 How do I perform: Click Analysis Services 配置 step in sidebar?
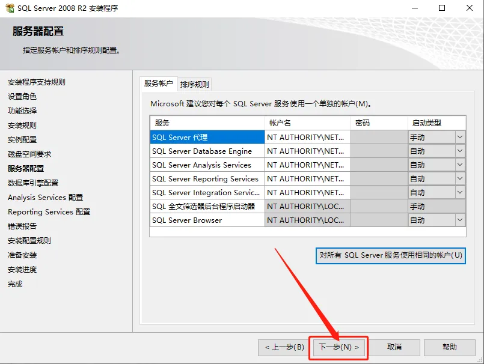coord(45,198)
